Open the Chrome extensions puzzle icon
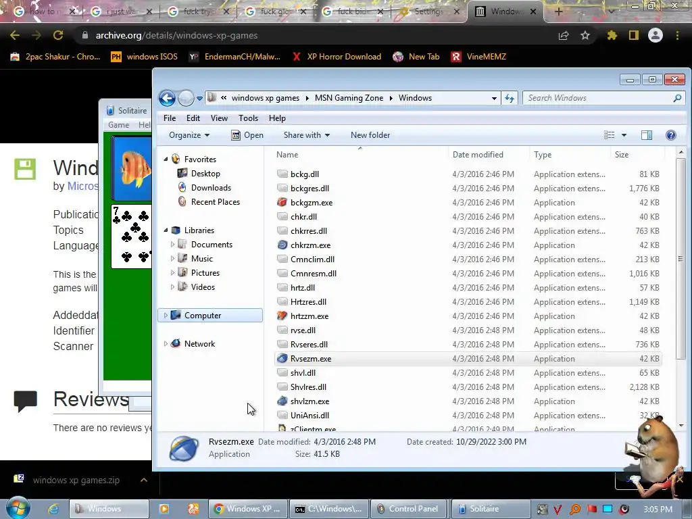The width and height of the screenshot is (692, 519). point(612,35)
